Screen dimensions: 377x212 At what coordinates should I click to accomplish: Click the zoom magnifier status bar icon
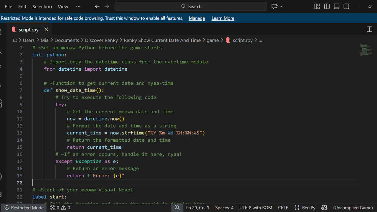tap(177, 208)
